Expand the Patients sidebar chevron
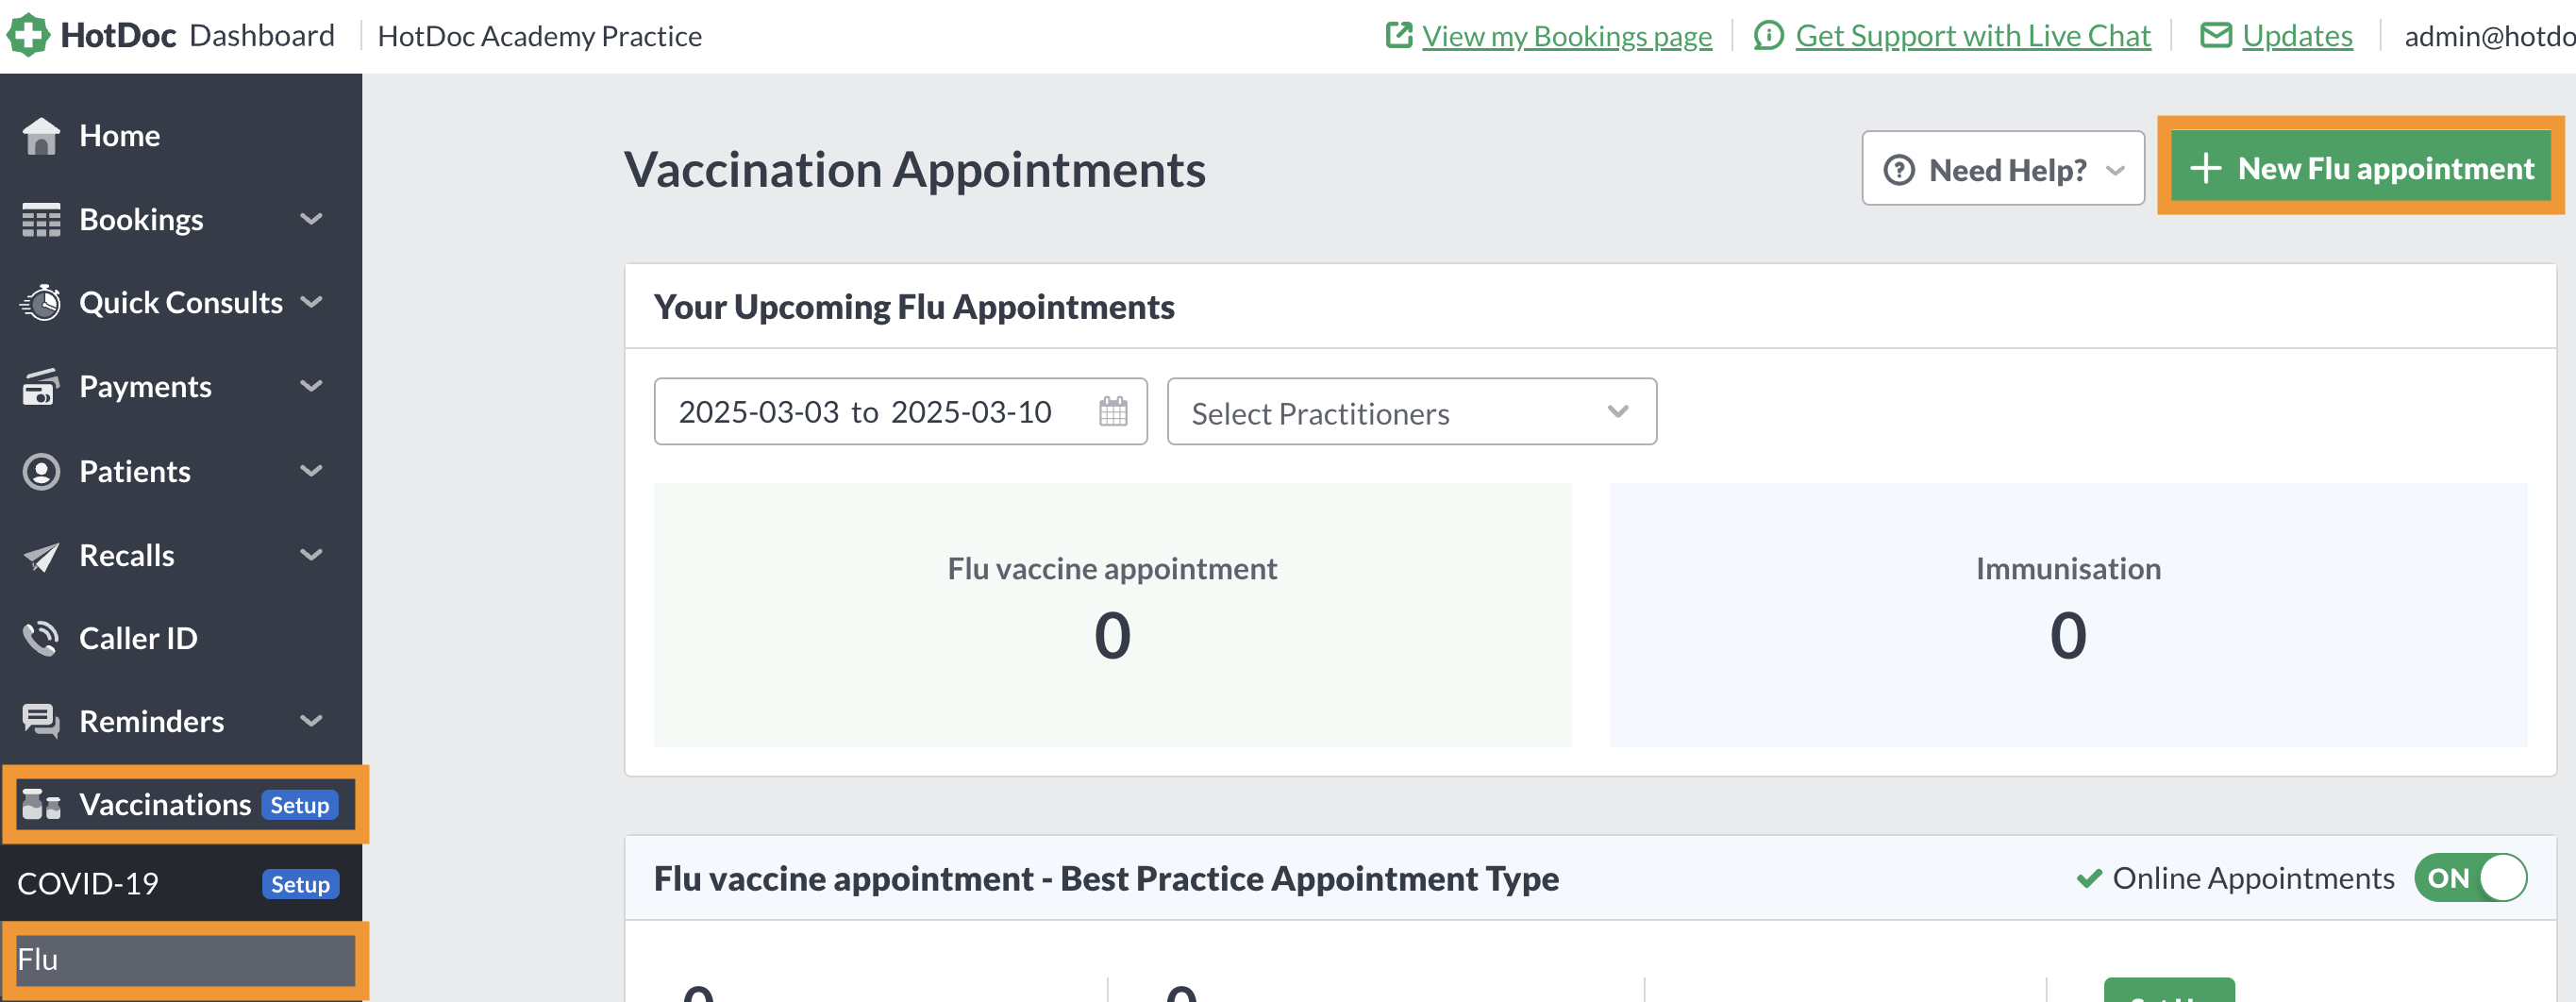2576x1002 pixels. click(x=311, y=471)
